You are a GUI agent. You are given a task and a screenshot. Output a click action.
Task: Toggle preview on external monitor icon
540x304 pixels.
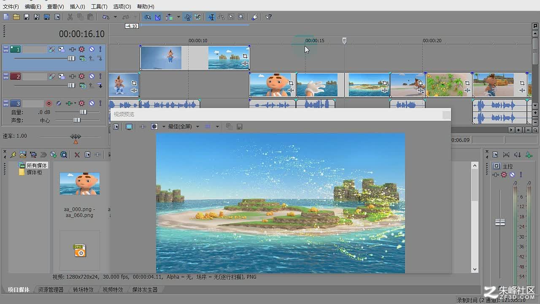[x=129, y=127]
